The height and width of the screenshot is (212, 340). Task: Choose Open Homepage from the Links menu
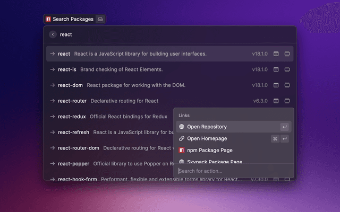[x=207, y=138]
